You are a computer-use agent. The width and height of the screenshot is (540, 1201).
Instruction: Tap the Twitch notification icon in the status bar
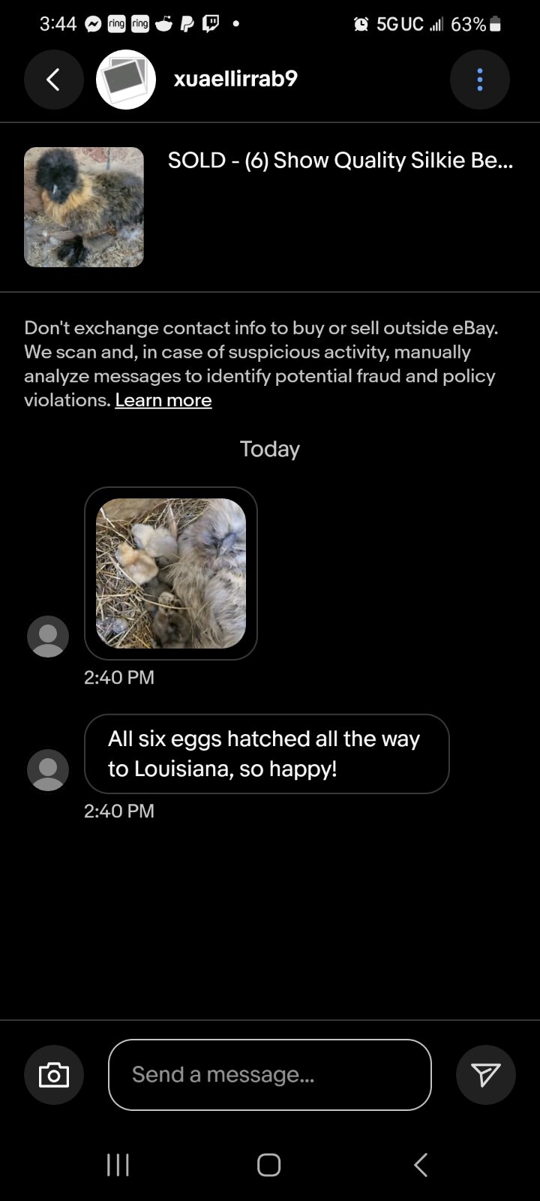coord(211,24)
